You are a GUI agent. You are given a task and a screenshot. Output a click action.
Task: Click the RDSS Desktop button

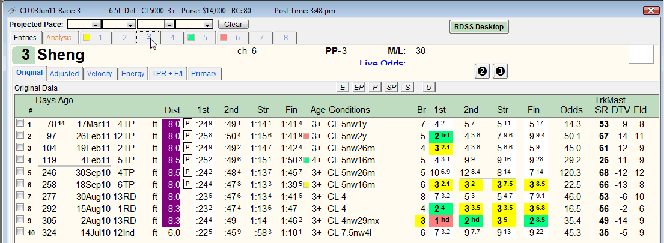click(x=479, y=26)
